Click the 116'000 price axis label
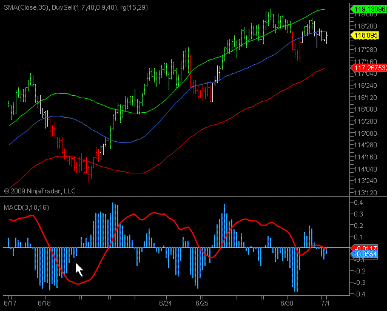 364,109
